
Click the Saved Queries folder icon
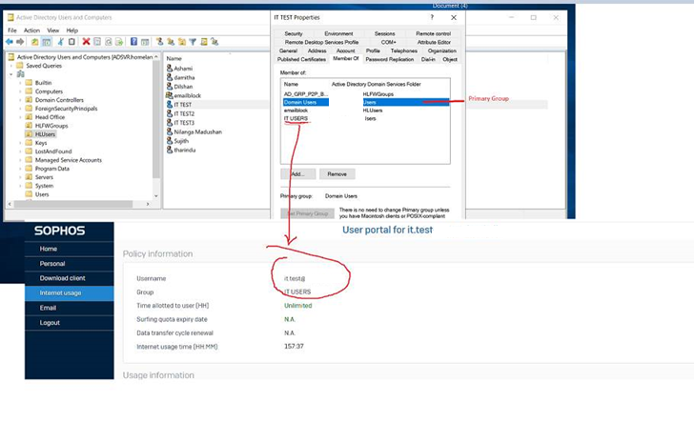[x=19, y=66]
